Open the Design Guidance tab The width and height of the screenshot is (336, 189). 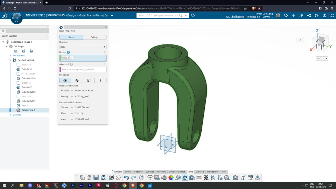coord(177,171)
